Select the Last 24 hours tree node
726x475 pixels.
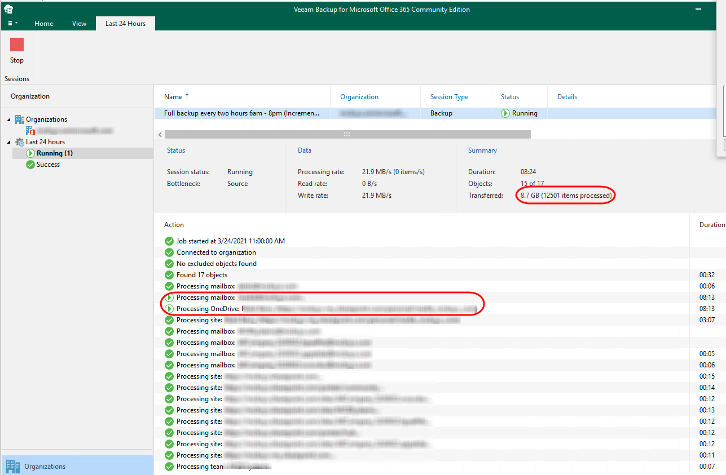click(x=45, y=142)
